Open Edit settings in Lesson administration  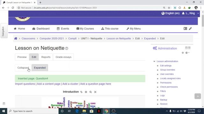[166, 66]
